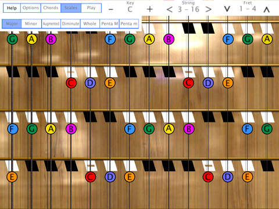This screenshot has height=209, width=279.
Task: Switch to the Chords tab
Action: pos(51,8)
